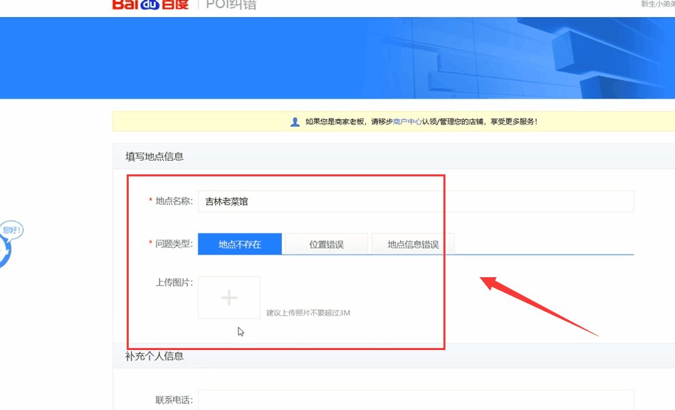Select the 位置错误 problem type
The width and height of the screenshot is (675, 410).
coord(326,243)
